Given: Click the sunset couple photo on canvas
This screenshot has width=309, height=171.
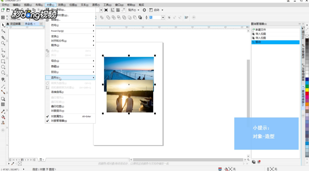Looking at the screenshot, I should click(130, 96).
